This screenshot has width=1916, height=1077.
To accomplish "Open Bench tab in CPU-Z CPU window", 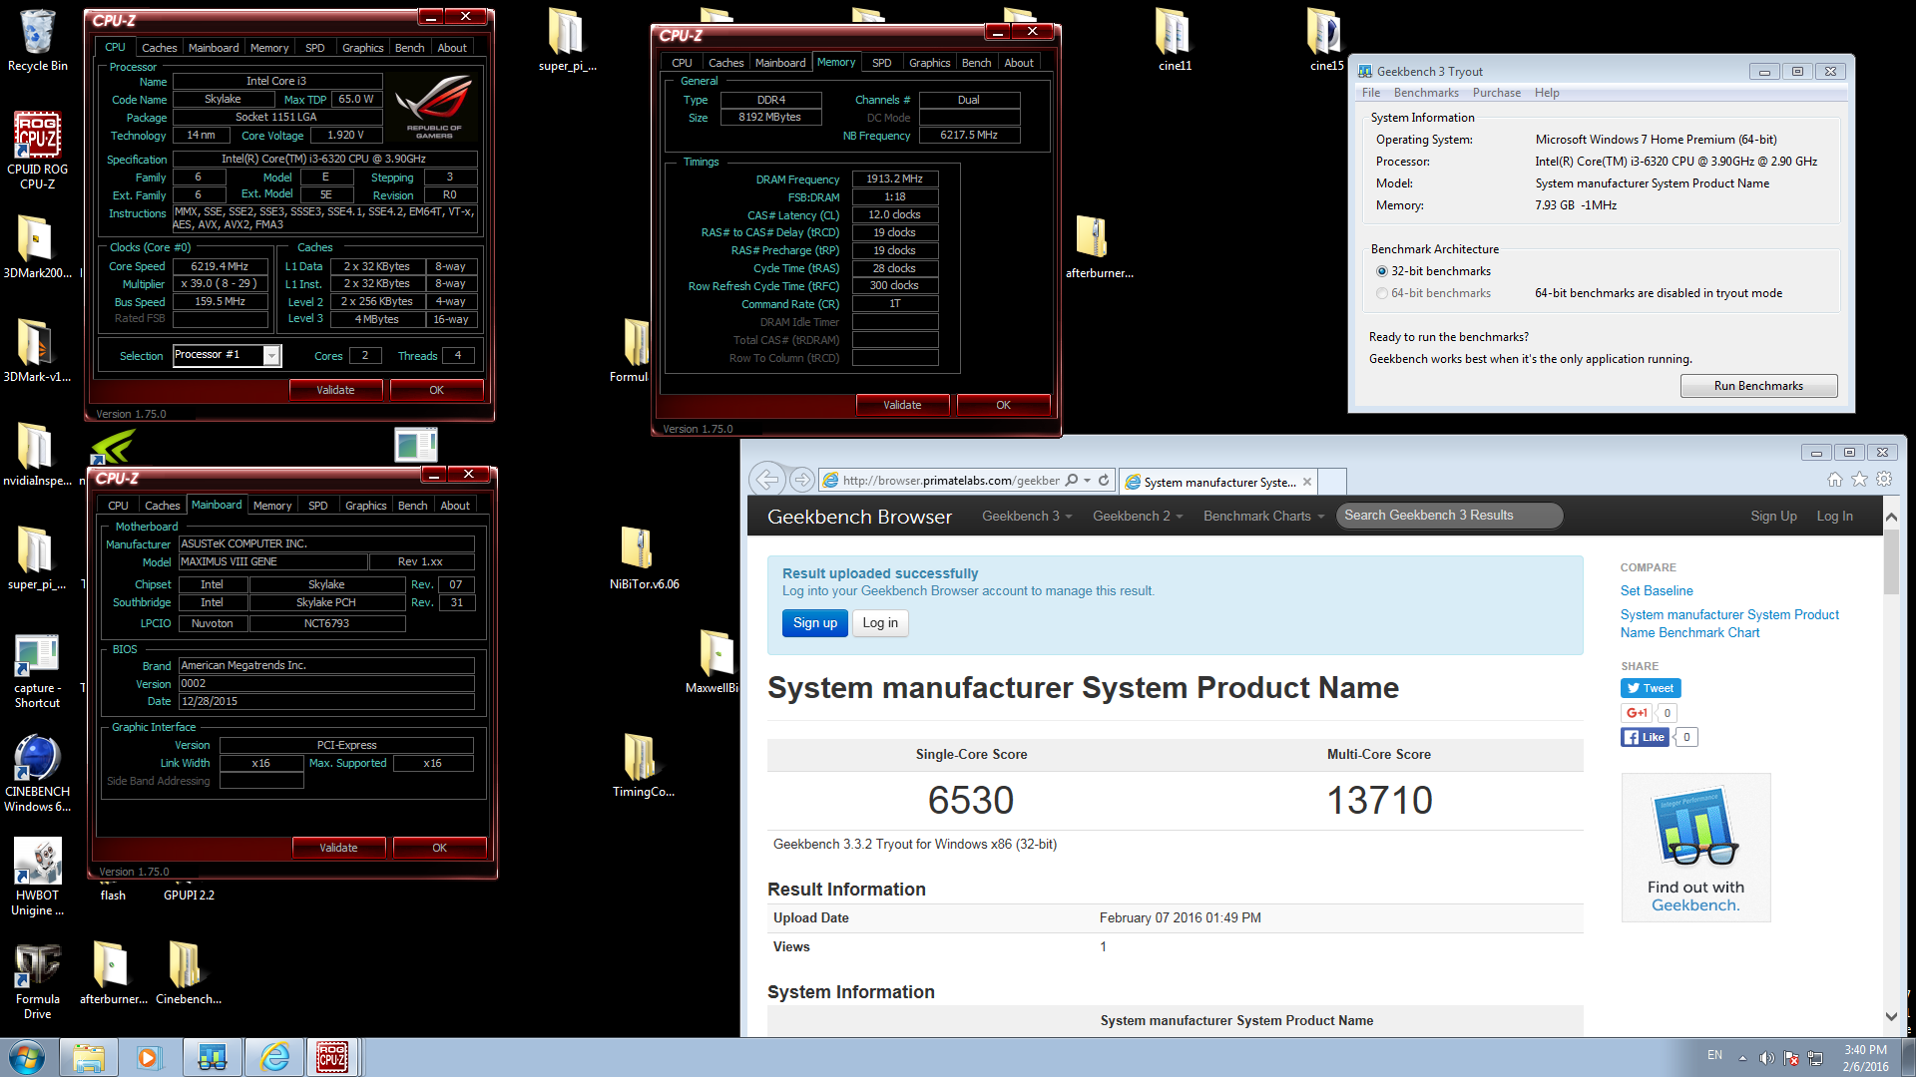I will coord(409,48).
